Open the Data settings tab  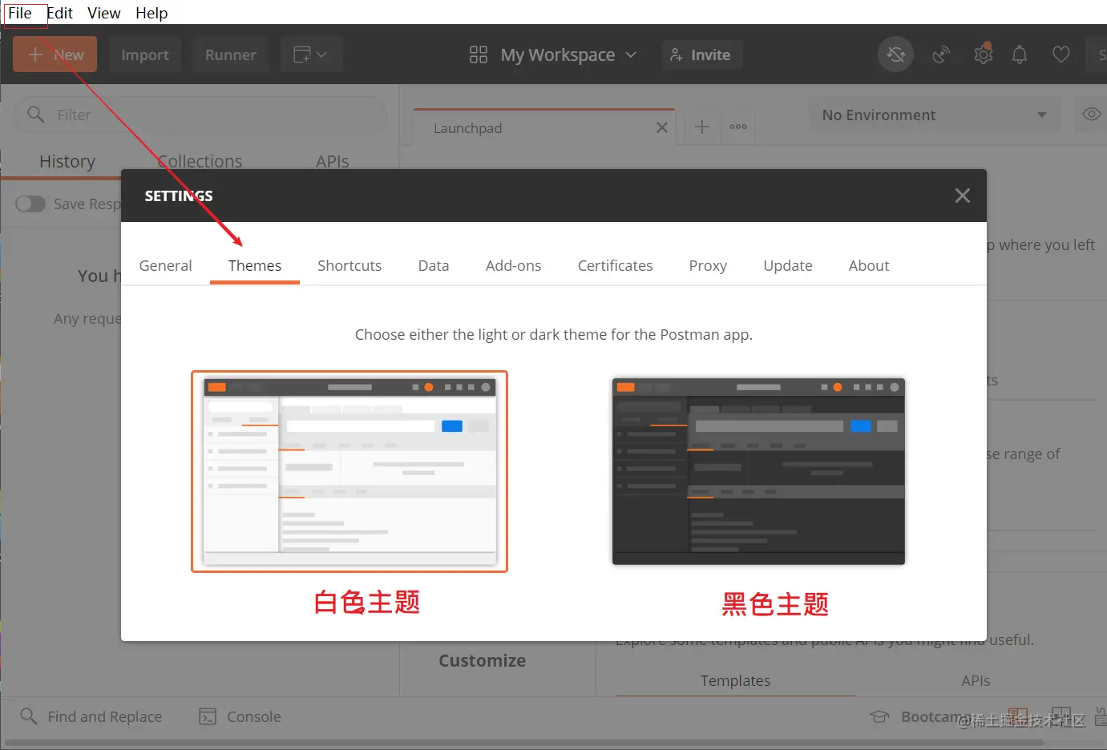(x=434, y=266)
